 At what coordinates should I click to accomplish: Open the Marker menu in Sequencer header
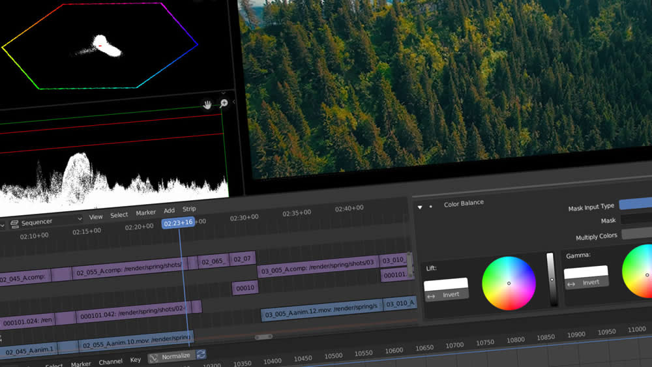[145, 213]
